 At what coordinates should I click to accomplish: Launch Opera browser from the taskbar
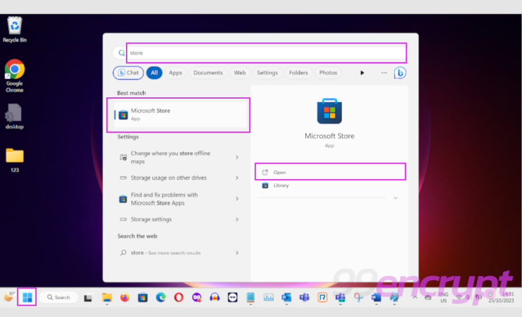[178, 298]
